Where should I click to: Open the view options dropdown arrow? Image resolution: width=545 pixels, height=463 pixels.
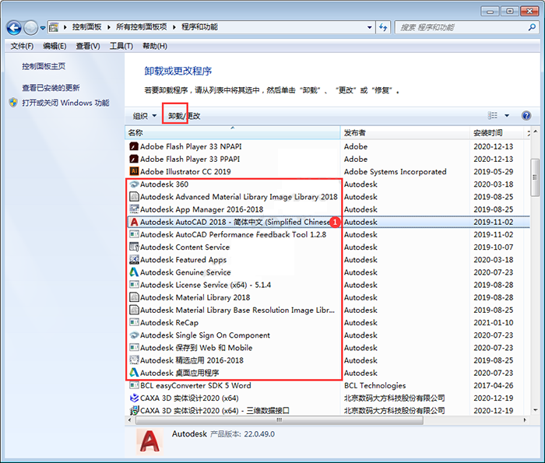(x=507, y=116)
